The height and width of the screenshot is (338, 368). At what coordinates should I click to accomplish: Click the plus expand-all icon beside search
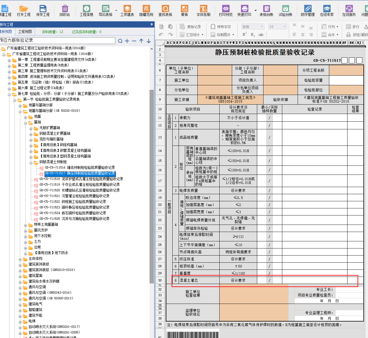coord(127,41)
